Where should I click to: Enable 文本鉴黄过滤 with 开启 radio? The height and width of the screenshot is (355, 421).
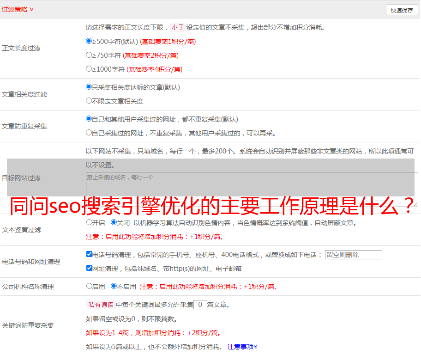[x=89, y=222]
